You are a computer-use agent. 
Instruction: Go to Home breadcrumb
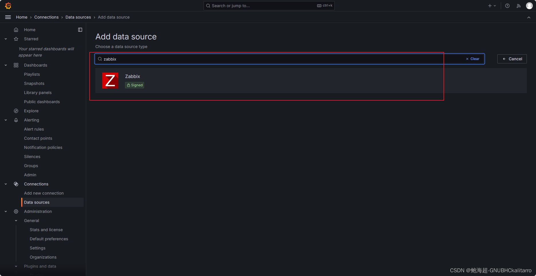tap(22, 17)
